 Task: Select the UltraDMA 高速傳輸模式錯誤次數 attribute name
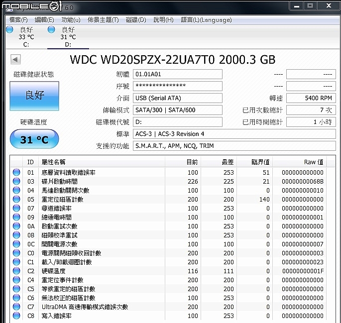(x=85, y=307)
